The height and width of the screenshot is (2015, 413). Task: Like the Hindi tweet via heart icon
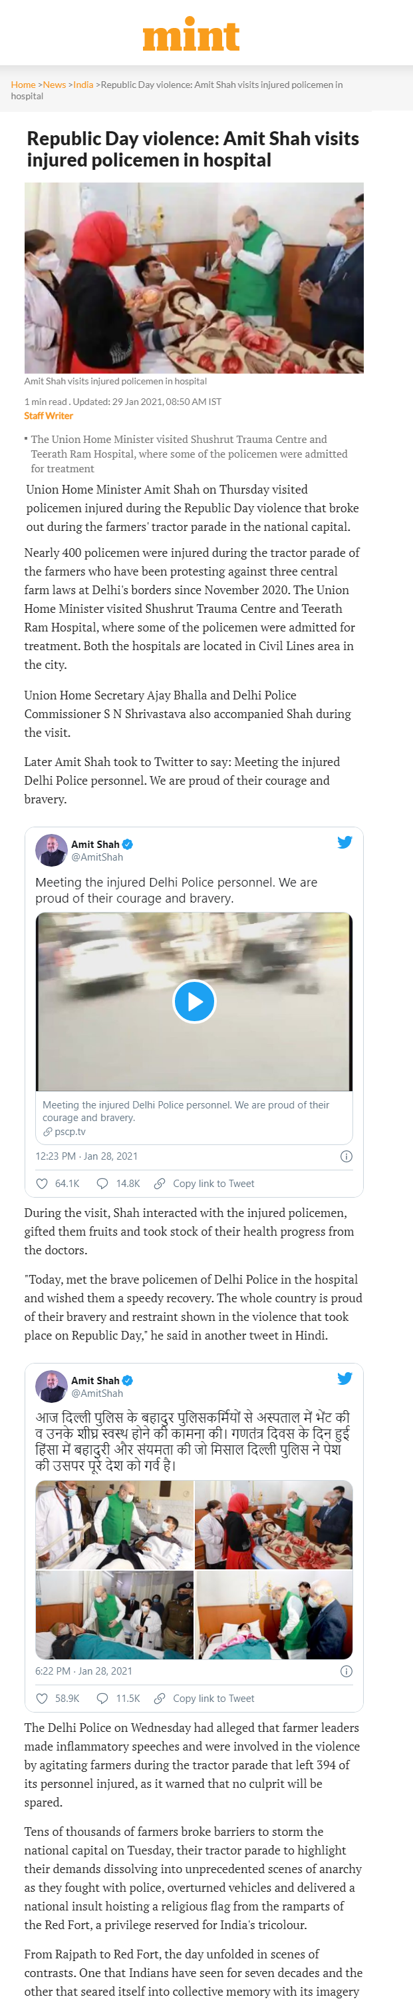[x=42, y=1698]
